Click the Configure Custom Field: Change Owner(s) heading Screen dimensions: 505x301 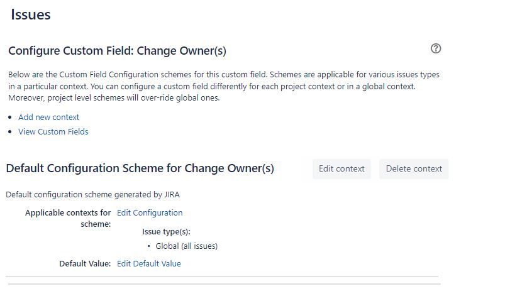pyautogui.click(x=117, y=51)
